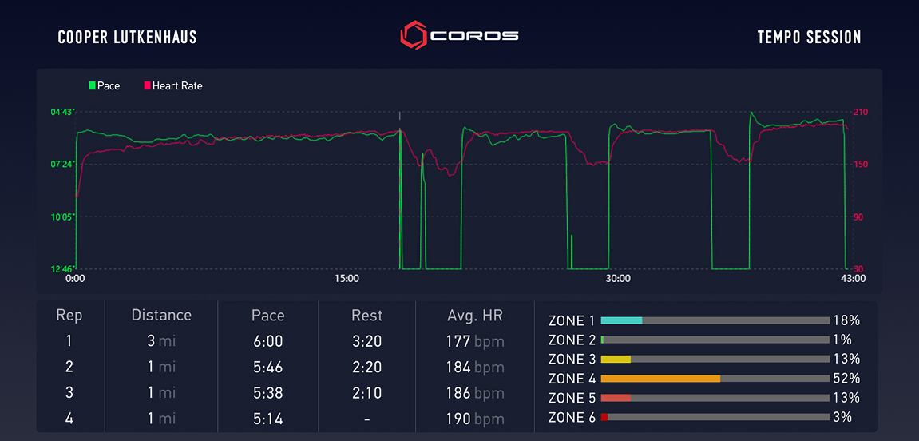Click the 1% zone percentage

coord(843,340)
